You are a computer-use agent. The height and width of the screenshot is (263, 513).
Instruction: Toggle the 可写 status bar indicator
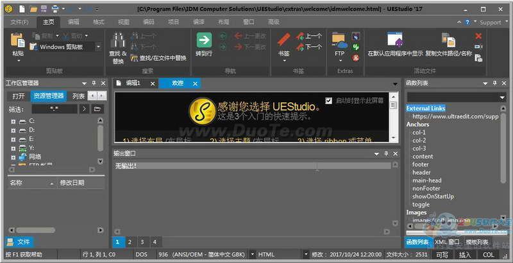tap(442, 254)
